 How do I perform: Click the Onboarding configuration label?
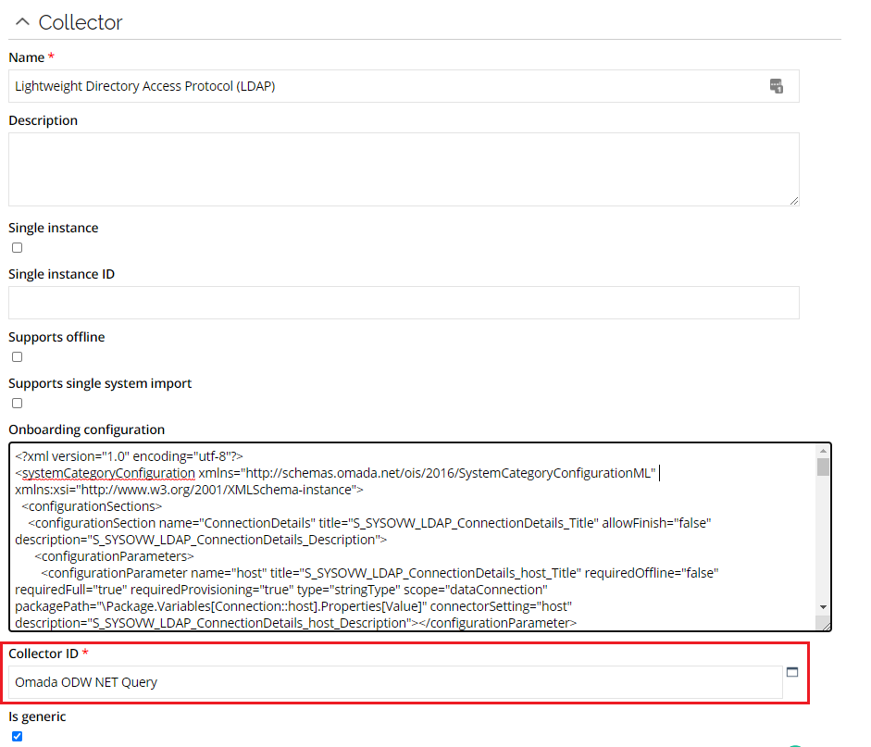(87, 430)
